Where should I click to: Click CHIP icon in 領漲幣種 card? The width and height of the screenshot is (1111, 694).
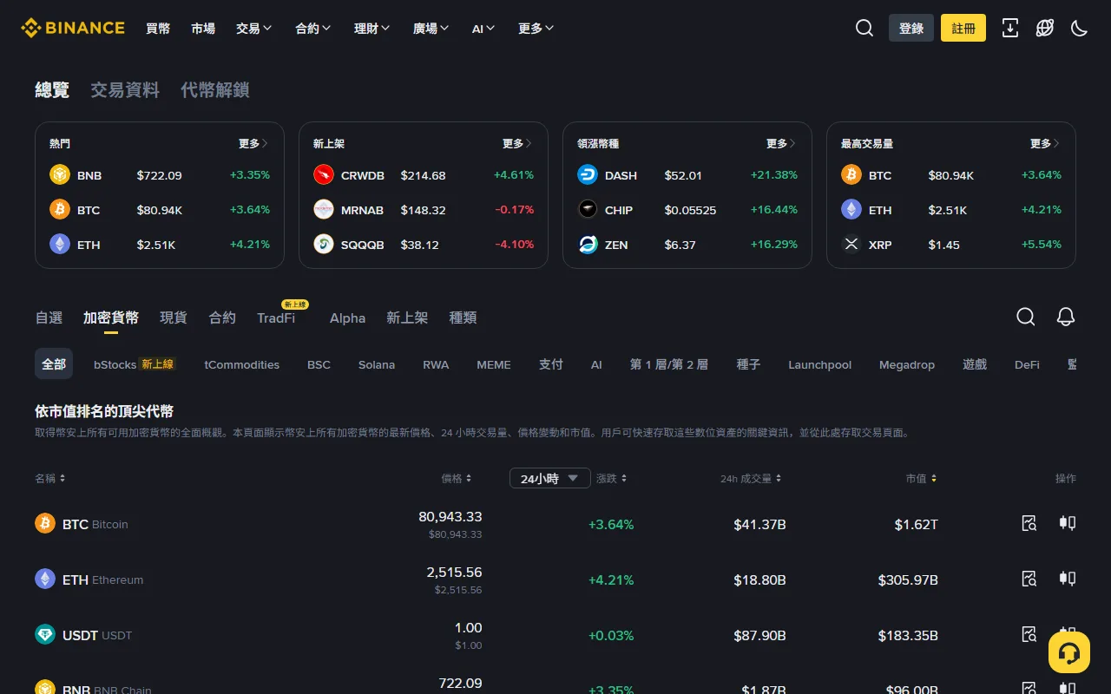coord(588,209)
